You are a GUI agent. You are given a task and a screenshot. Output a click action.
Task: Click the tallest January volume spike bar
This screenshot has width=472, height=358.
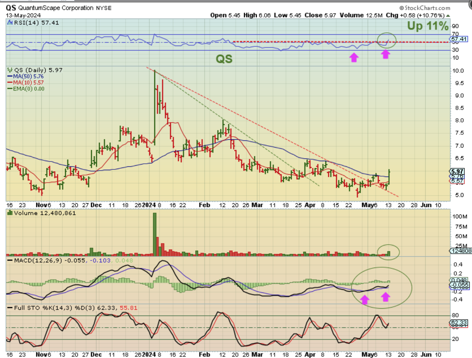pyautogui.click(x=154, y=234)
